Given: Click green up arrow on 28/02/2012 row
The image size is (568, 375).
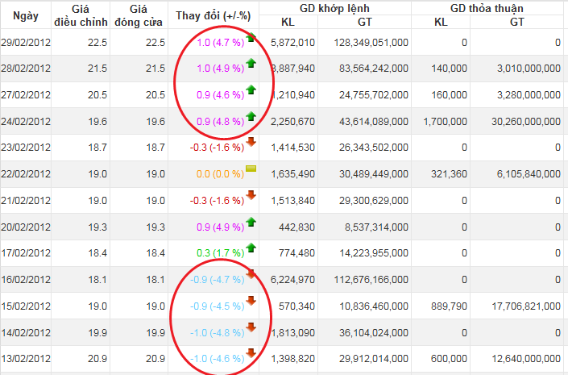Looking at the screenshot, I should click(x=251, y=63).
